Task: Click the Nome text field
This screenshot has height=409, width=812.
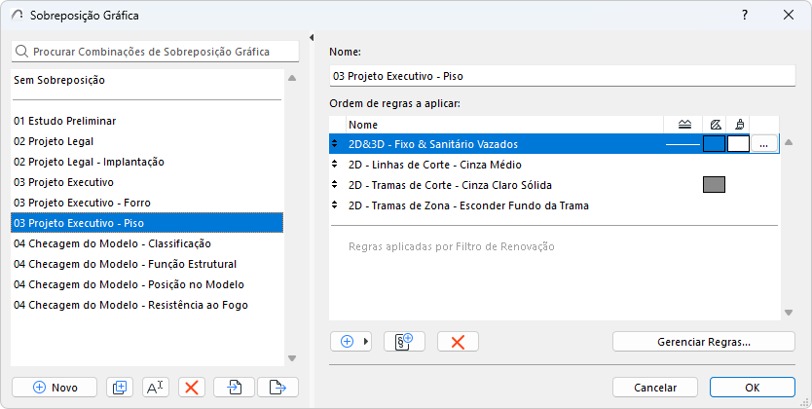Action: coord(563,74)
